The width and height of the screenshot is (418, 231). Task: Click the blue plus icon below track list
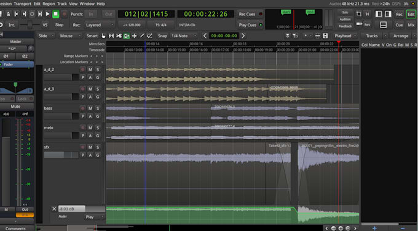click(x=374, y=229)
